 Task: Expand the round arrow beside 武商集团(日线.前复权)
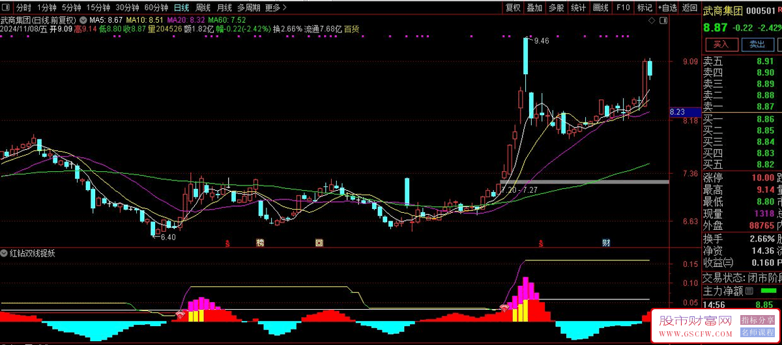[x=84, y=20]
